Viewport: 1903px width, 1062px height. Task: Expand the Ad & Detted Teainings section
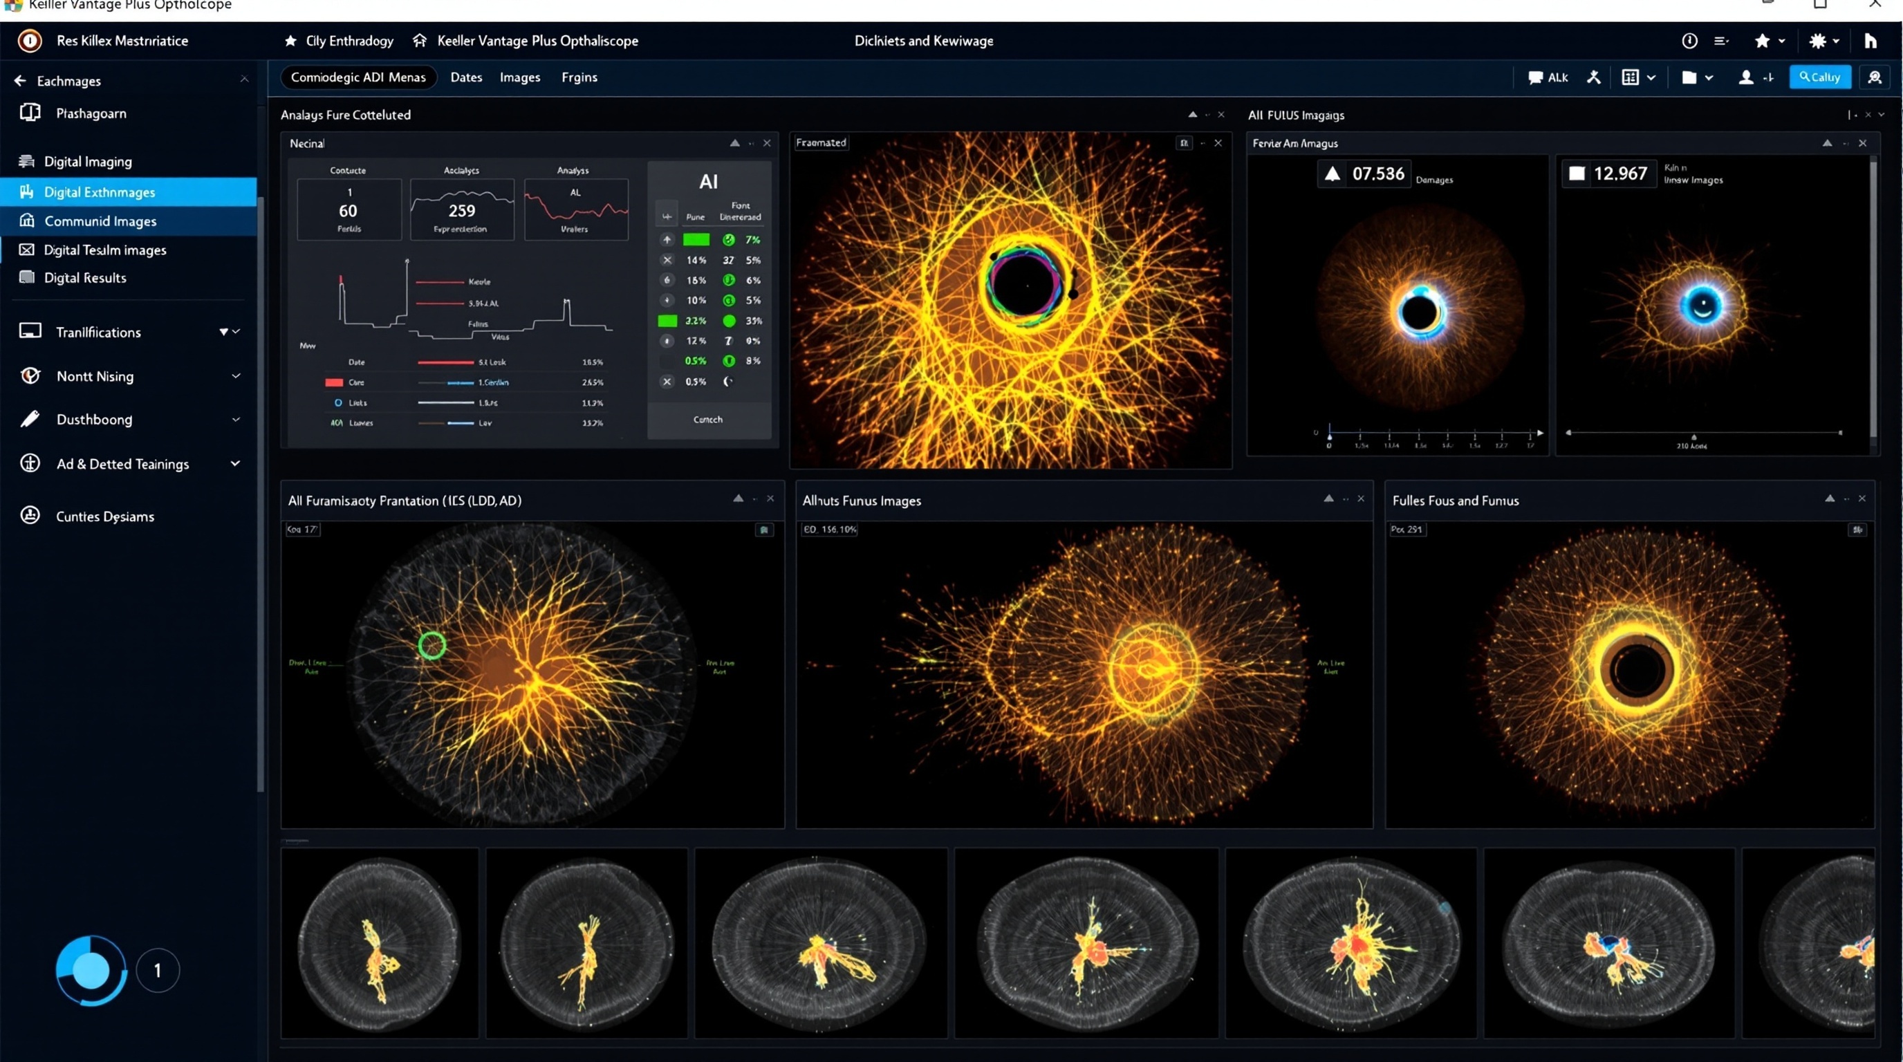pos(235,464)
